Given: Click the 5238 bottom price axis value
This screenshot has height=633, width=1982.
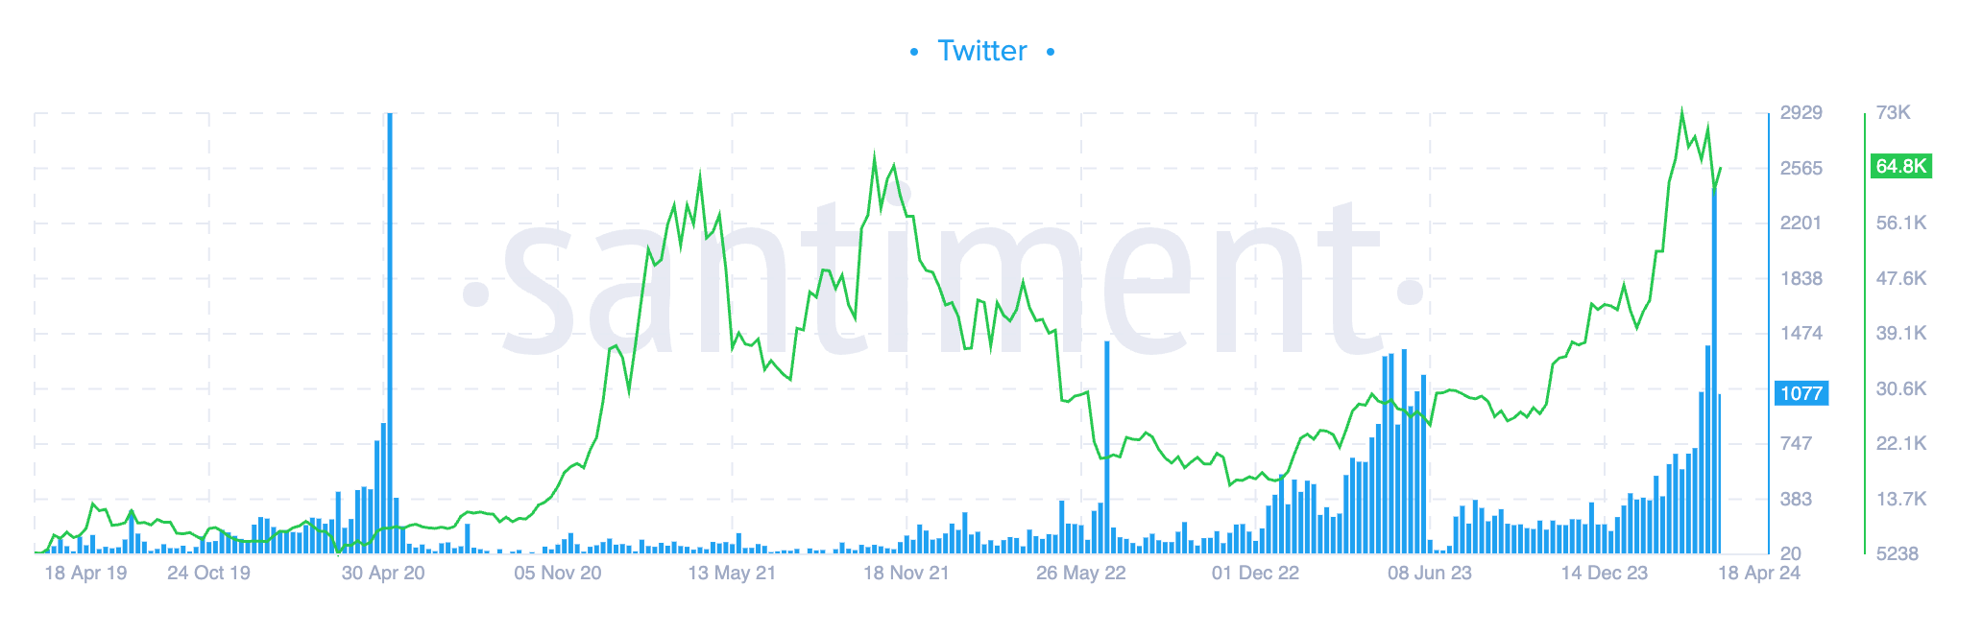Looking at the screenshot, I should (1897, 554).
